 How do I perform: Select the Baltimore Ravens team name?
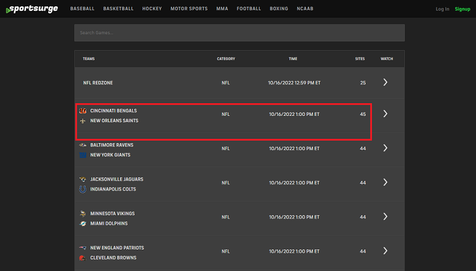click(112, 145)
